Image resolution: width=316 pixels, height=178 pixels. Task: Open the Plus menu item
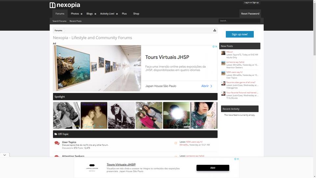tap(124, 14)
